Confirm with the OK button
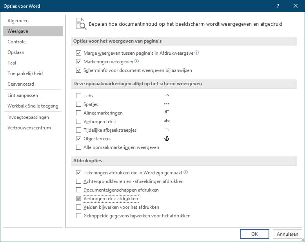 pos(254,234)
